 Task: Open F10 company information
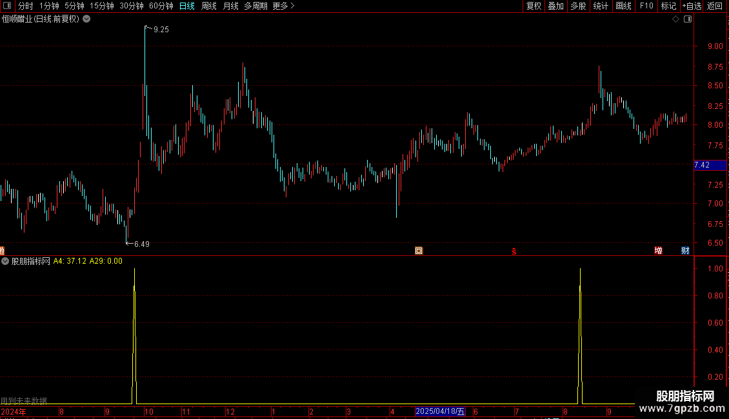646,6
